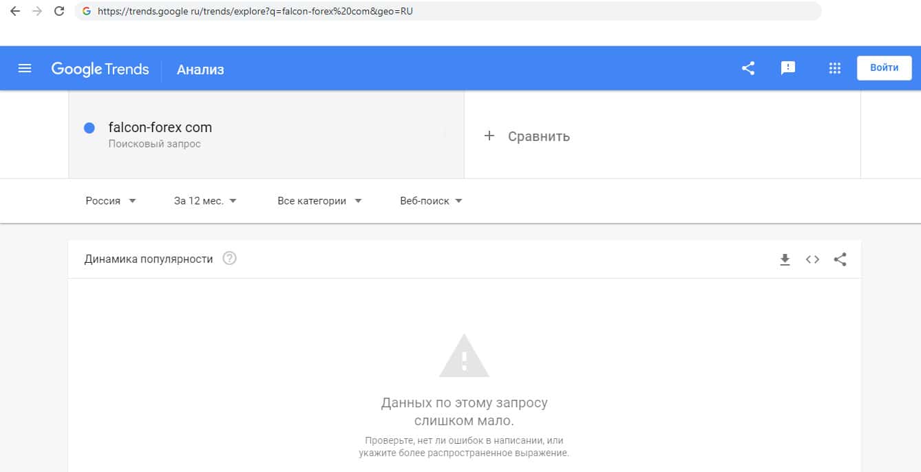Open the Google Trends logo link

[100, 69]
